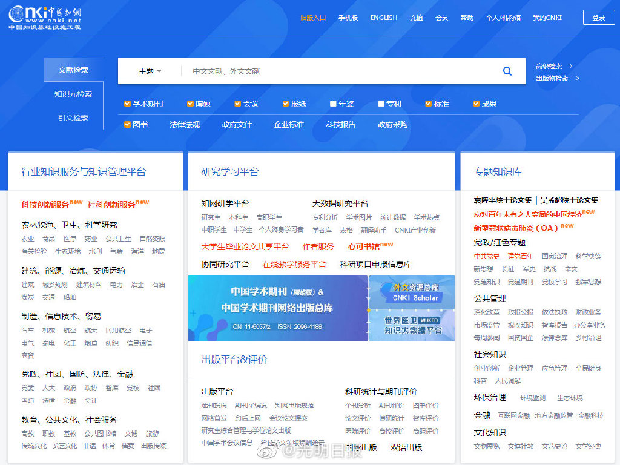620x465 pixels.
Task: Toggle the 博硕 checkbox
Action: pos(190,104)
